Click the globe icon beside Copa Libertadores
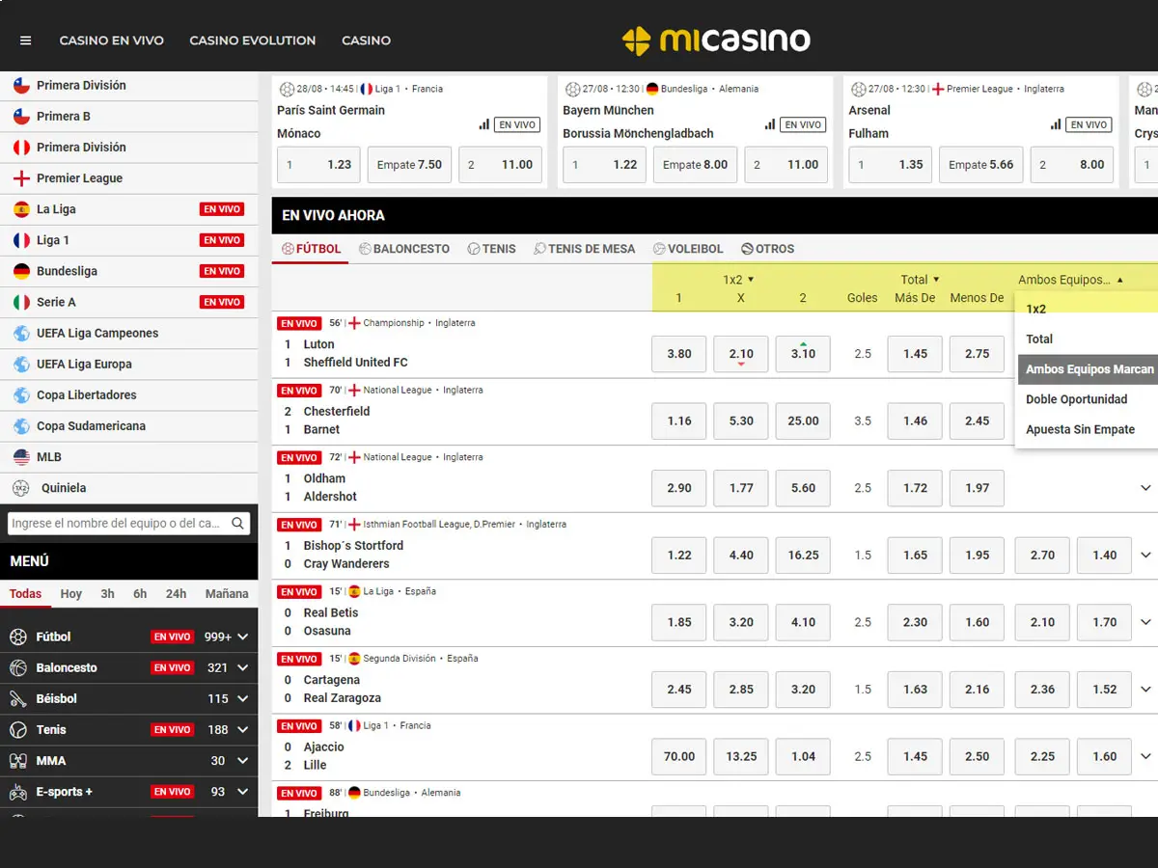This screenshot has width=1158, height=868. click(21, 394)
